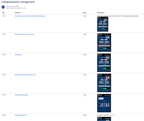This screenshot has width=144, height=121.
Task: Click the 'Status' column header
Action: pyautogui.click(x=84, y=13)
